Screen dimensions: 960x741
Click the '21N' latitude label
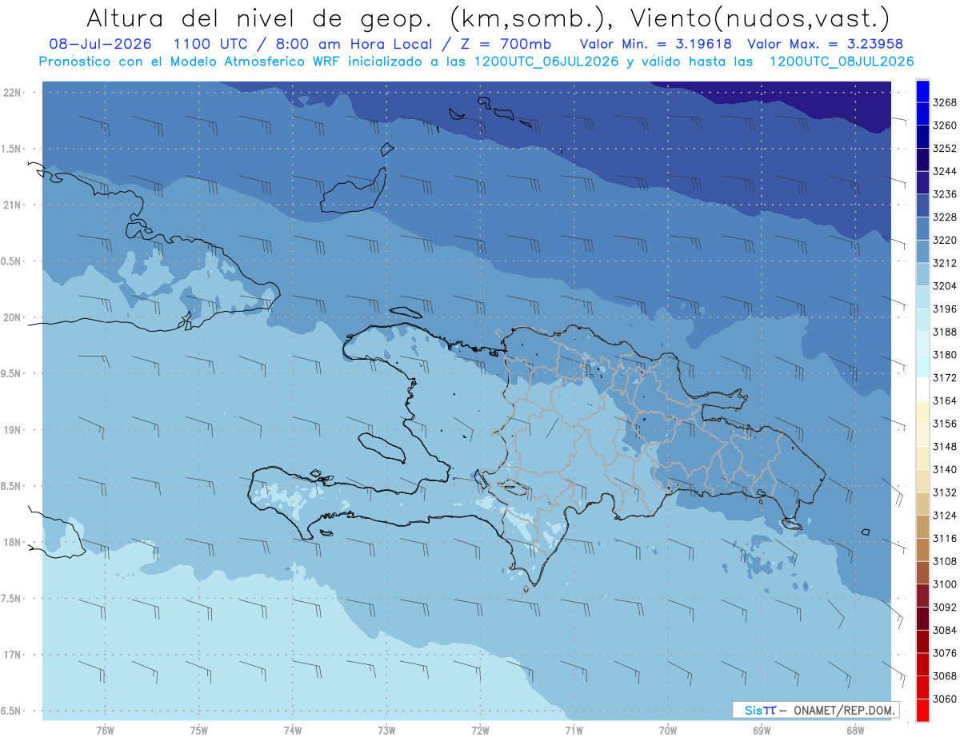(12, 205)
